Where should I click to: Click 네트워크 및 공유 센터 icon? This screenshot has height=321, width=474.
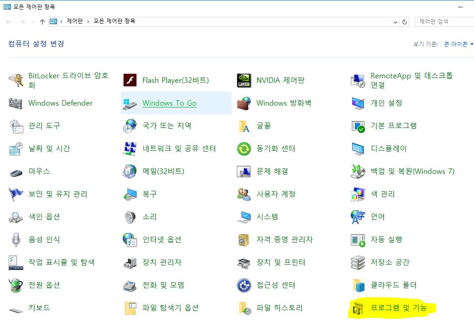130,149
